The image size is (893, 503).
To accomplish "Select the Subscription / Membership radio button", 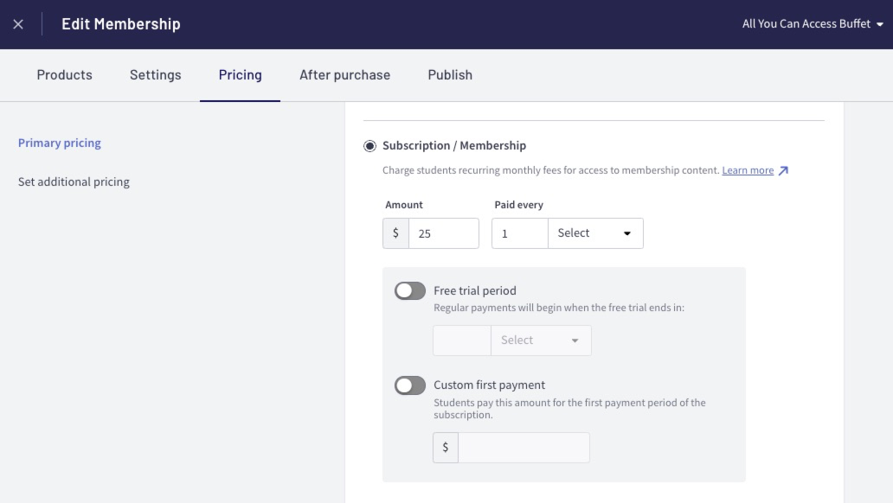I will (370, 146).
